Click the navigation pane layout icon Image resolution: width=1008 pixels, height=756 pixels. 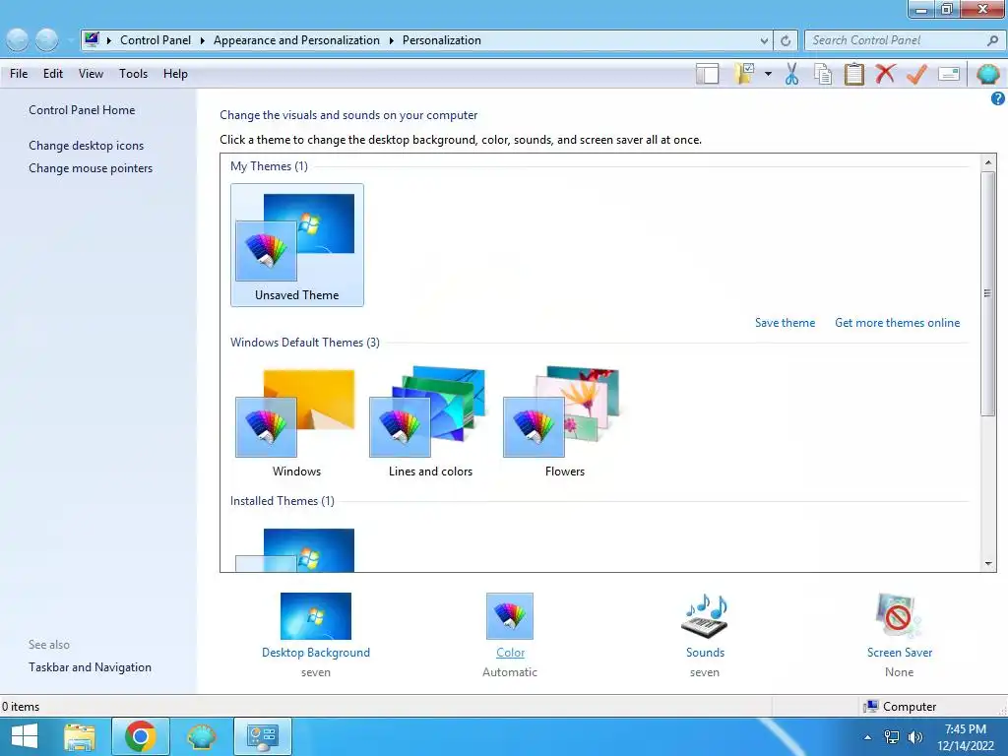pos(707,74)
